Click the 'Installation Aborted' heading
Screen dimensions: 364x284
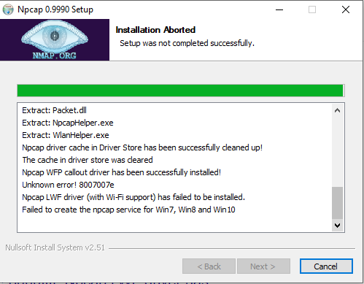(155, 30)
